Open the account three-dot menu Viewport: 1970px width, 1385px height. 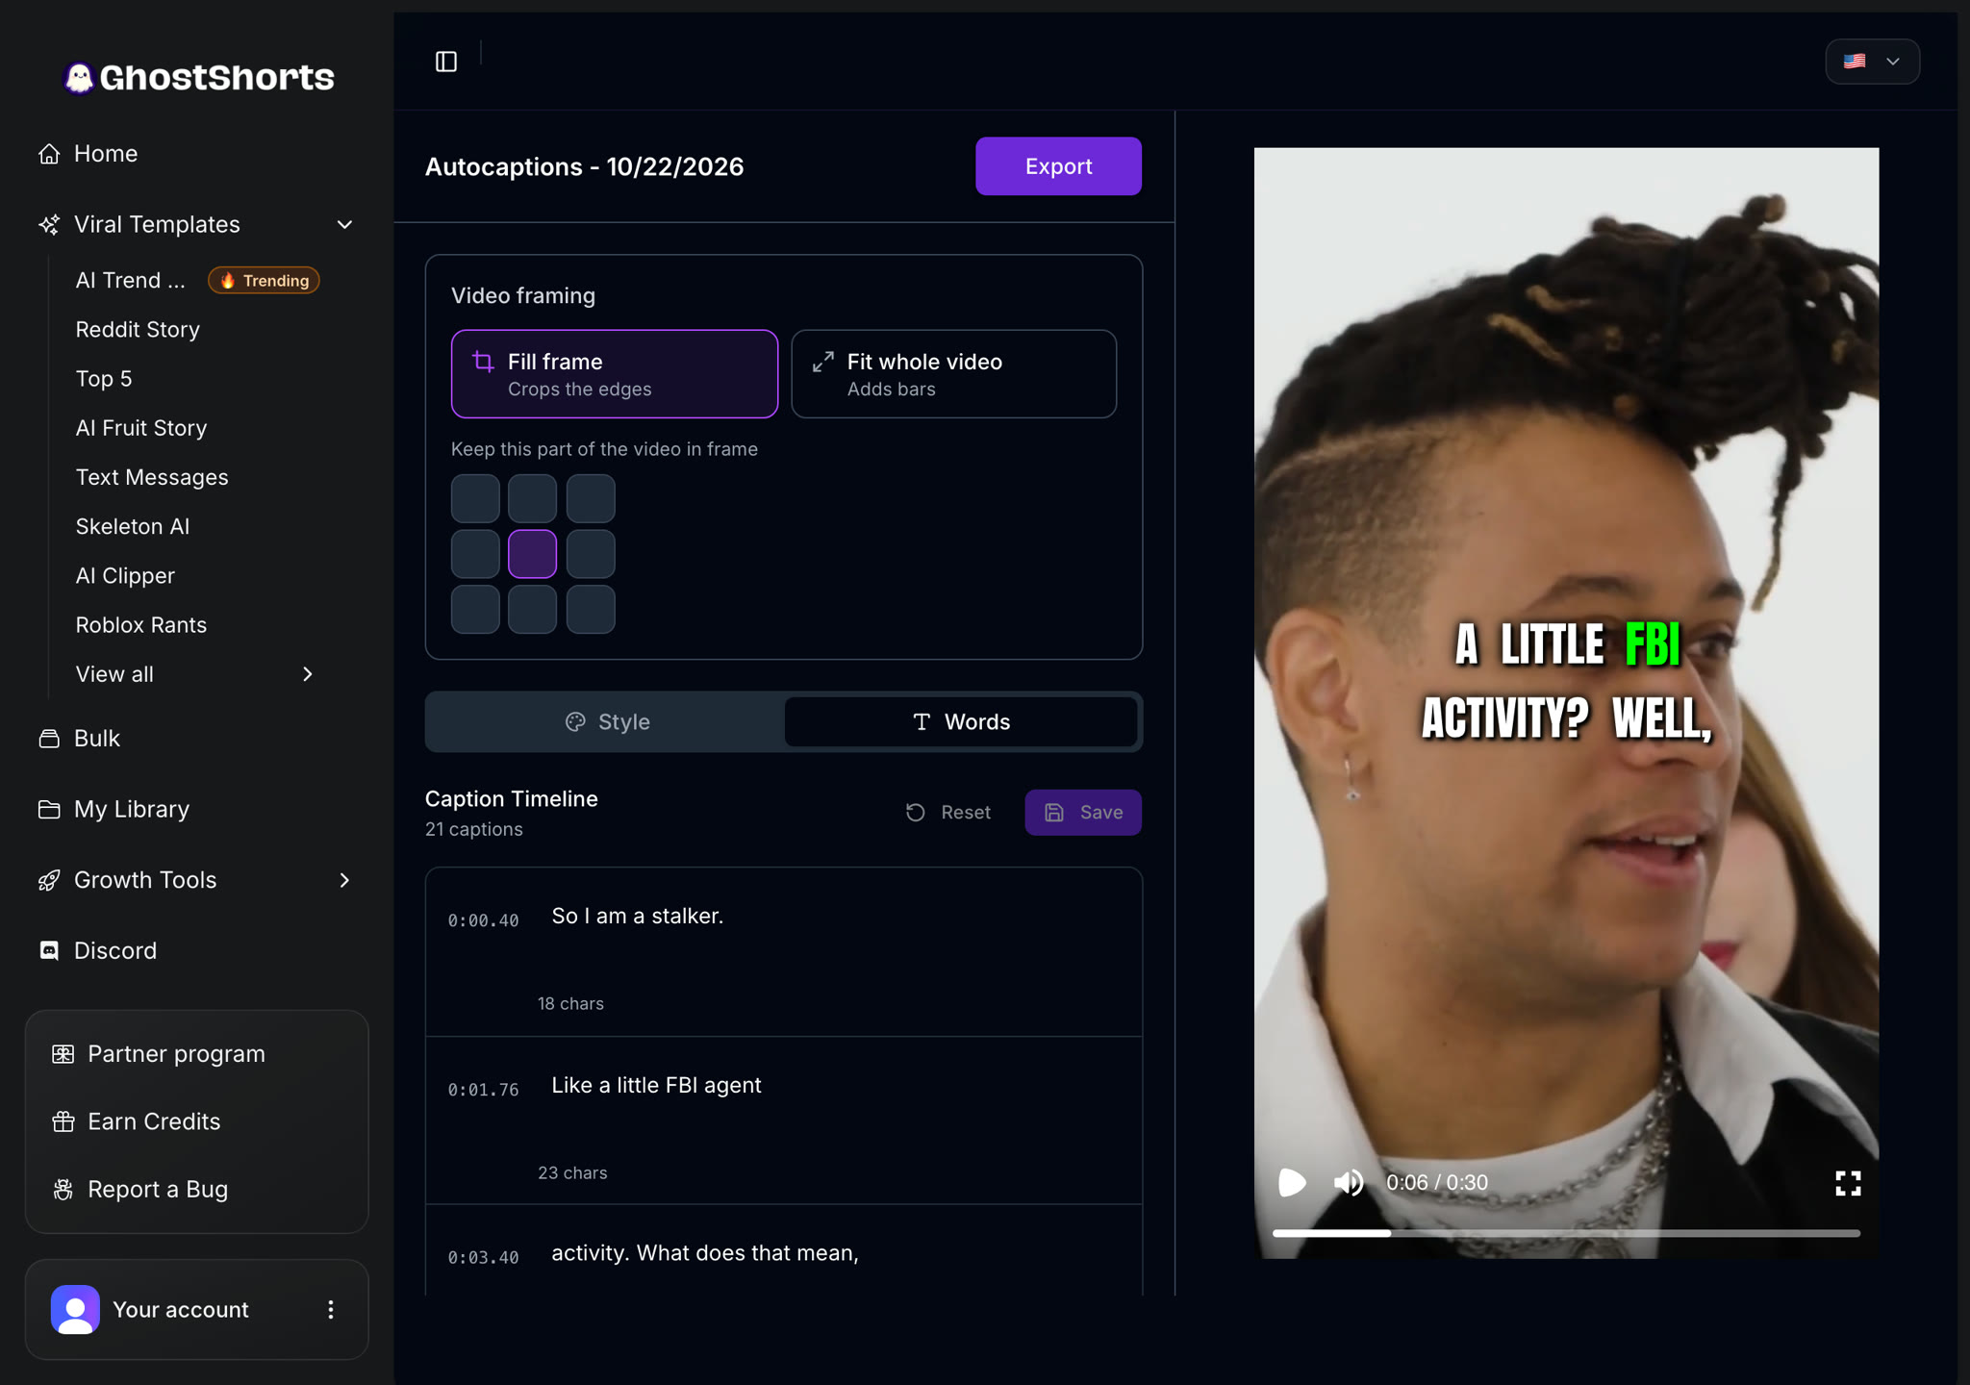pyautogui.click(x=331, y=1309)
